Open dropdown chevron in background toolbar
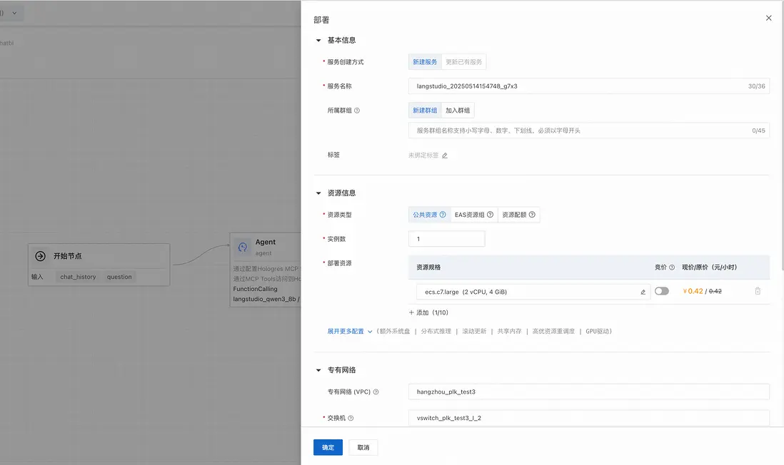The width and height of the screenshot is (784, 465). [x=14, y=13]
